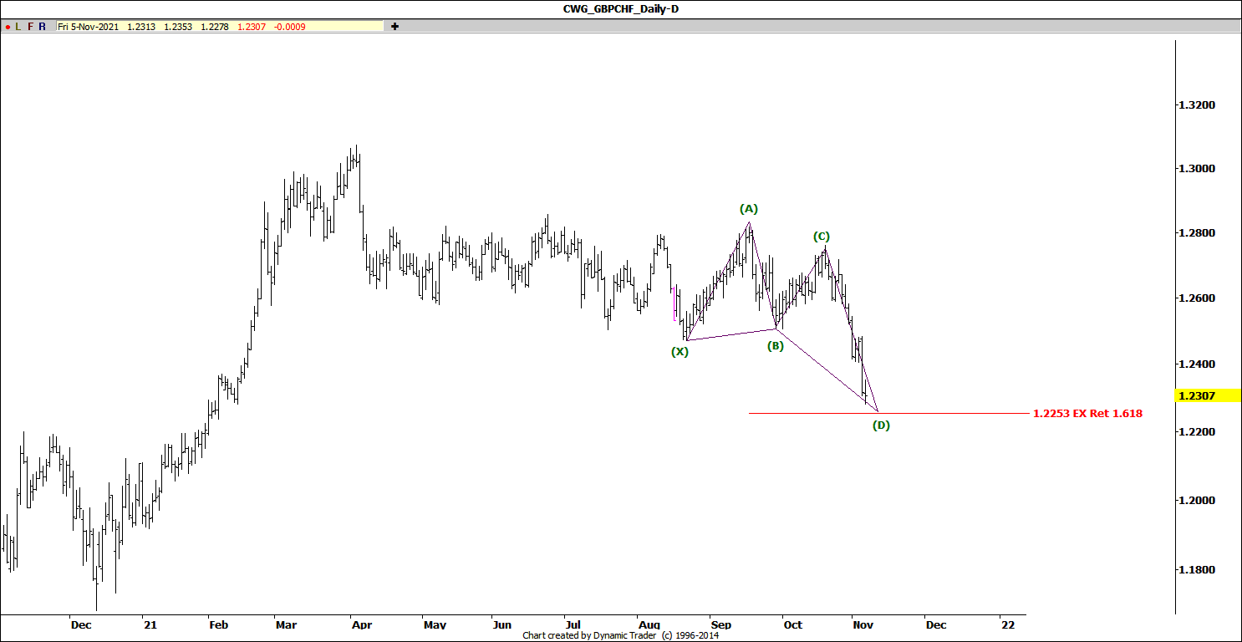Image resolution: width=1242 pixels, height=642 pixels.
Task: Select the (B) pattern label
Action: pos(776,345)
